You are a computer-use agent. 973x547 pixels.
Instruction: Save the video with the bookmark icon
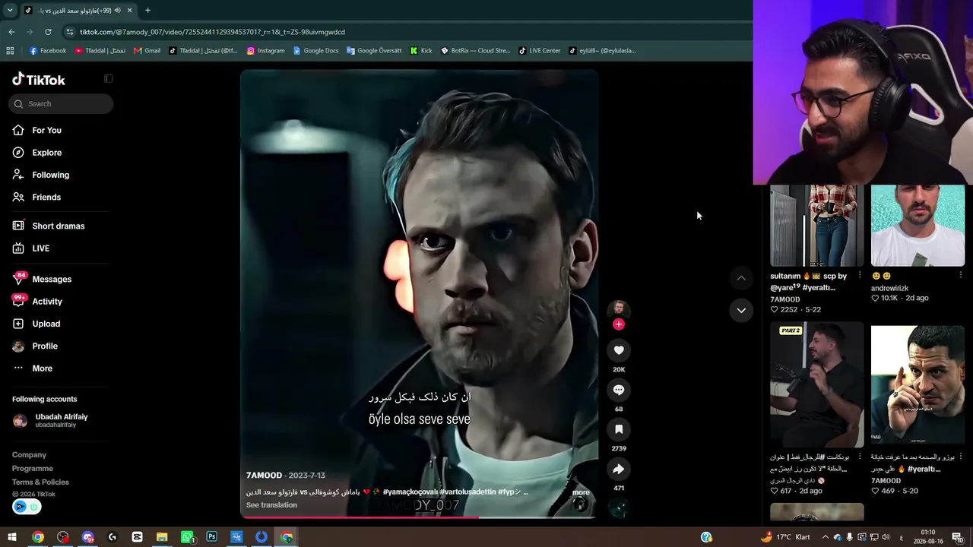pyautogui.click(x=619, y=429)
